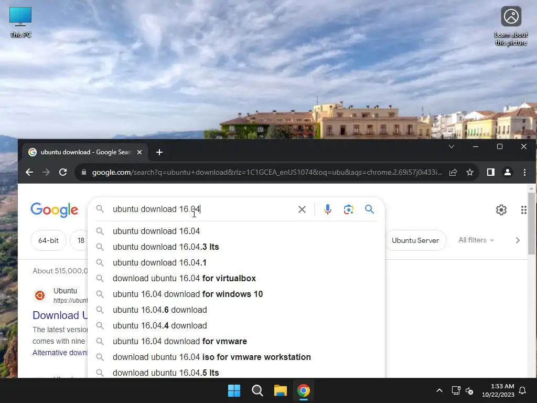Open the taskbar clock and date
The width and height of the screenshot is (537, 403).
tap(498, 390)
